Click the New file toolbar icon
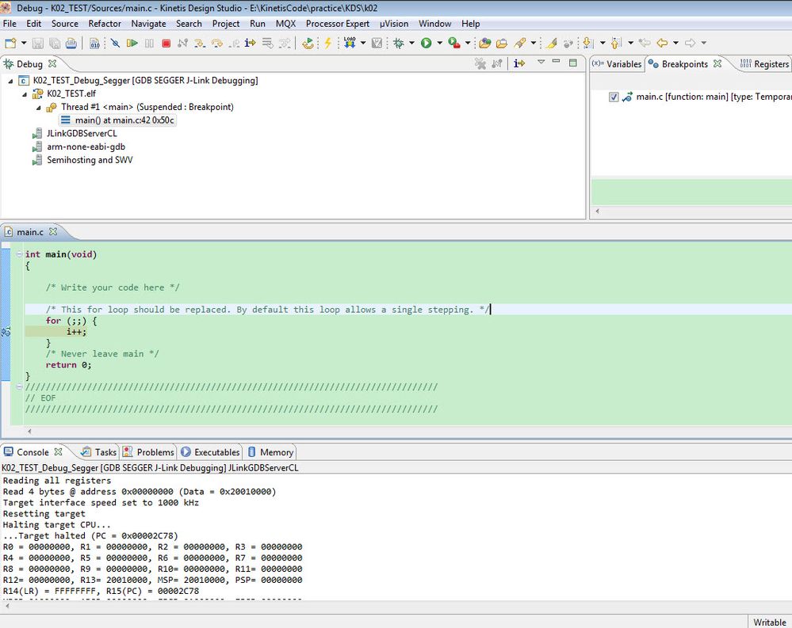Viewport: 792px width, 628px height. tap(10, 44)
